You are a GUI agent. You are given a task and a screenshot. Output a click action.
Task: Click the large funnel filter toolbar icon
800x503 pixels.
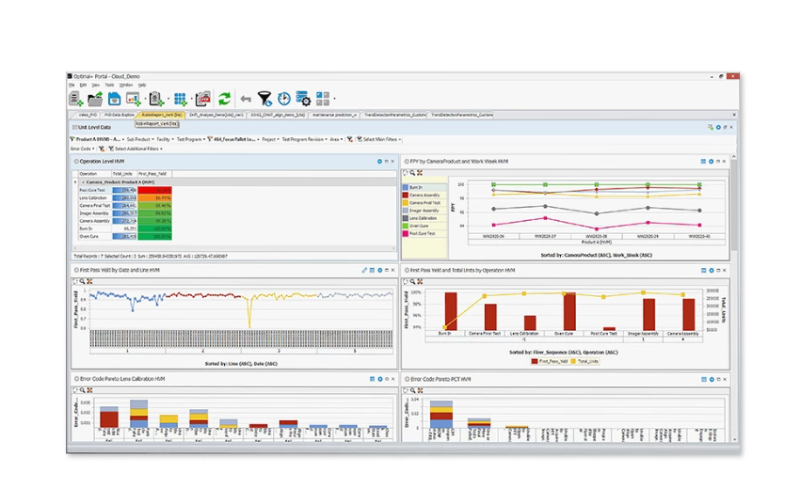[x=264, y=99]
